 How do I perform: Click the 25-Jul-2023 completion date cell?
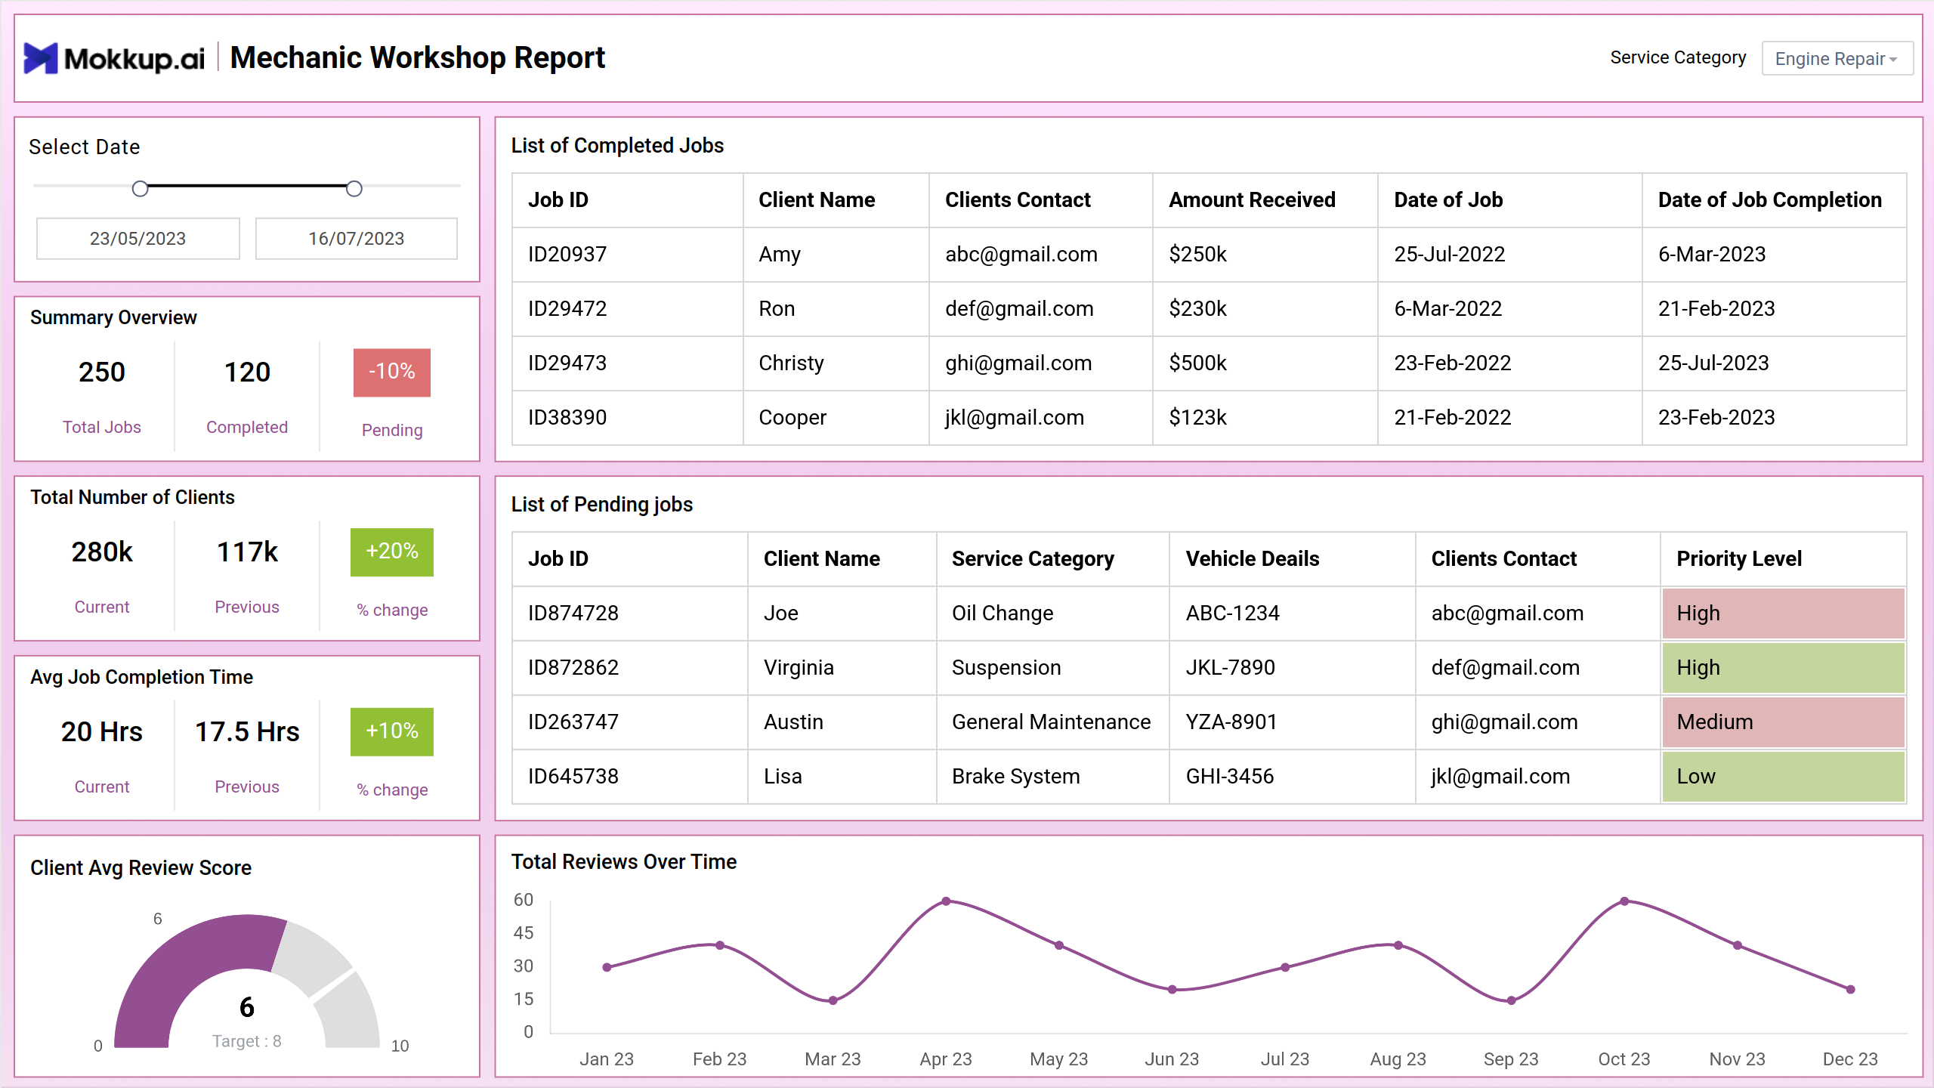pos(1775,363)
